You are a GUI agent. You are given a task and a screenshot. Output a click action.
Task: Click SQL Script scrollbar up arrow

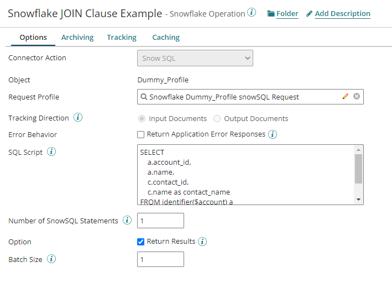coord(358,150)
